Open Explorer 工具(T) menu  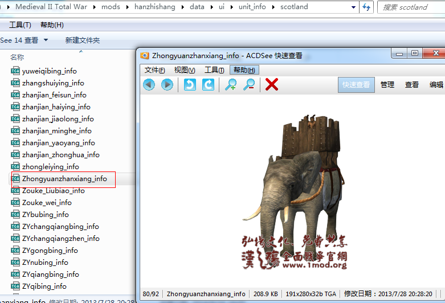(x=20, y=25)
